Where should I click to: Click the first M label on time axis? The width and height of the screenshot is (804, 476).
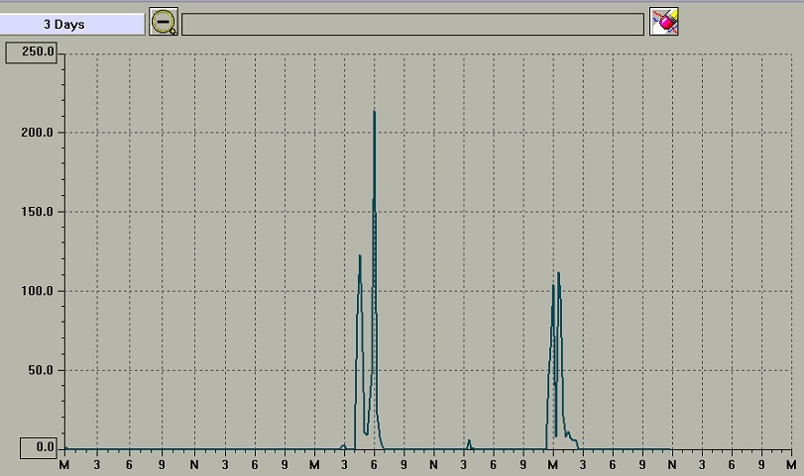click(65, 464)
